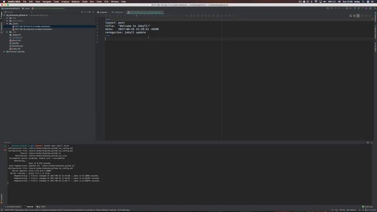Click the _posts breadcrumb in navigation bar
Viewport: 377px width, 212px height.
(26, 8)
